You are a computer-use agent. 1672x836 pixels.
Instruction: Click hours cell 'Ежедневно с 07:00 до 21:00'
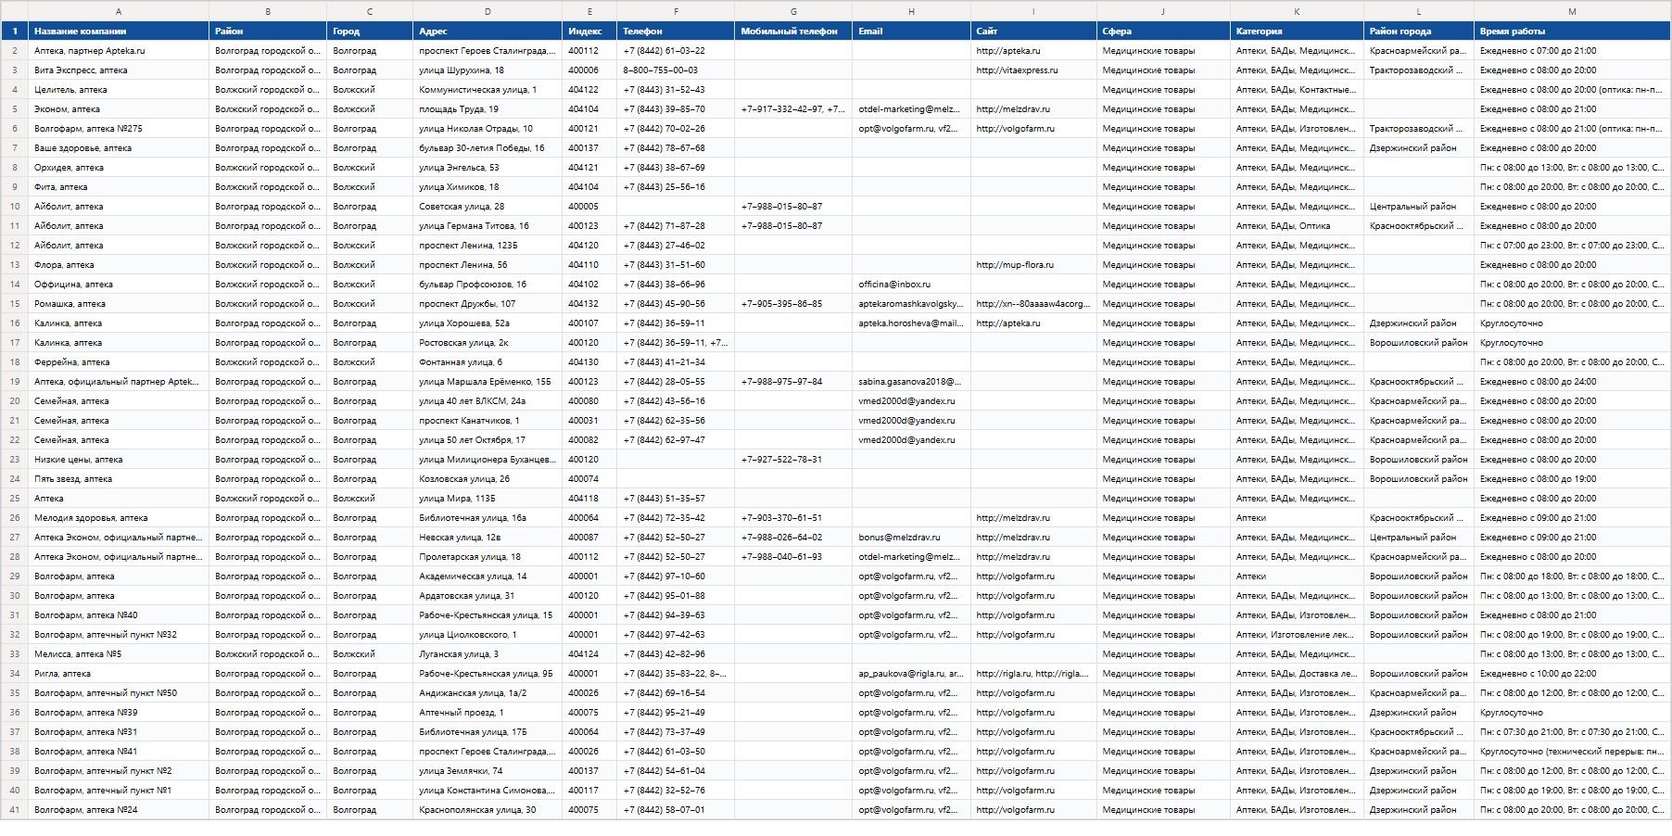click(1572, 51)
